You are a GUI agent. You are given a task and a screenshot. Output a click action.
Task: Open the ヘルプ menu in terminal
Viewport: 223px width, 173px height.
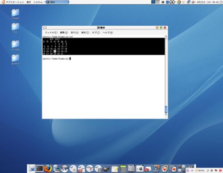(x=107, y=33)
